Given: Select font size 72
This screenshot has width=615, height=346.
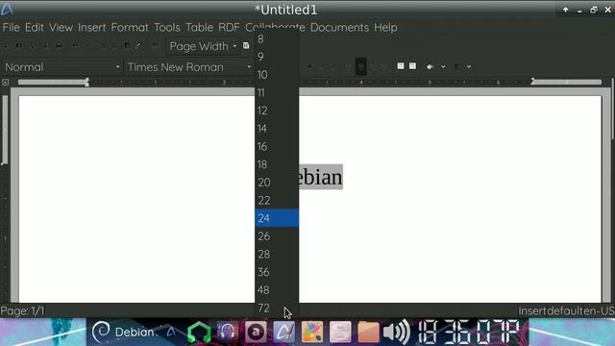Looking at the screenshot, I should [277, 308].
